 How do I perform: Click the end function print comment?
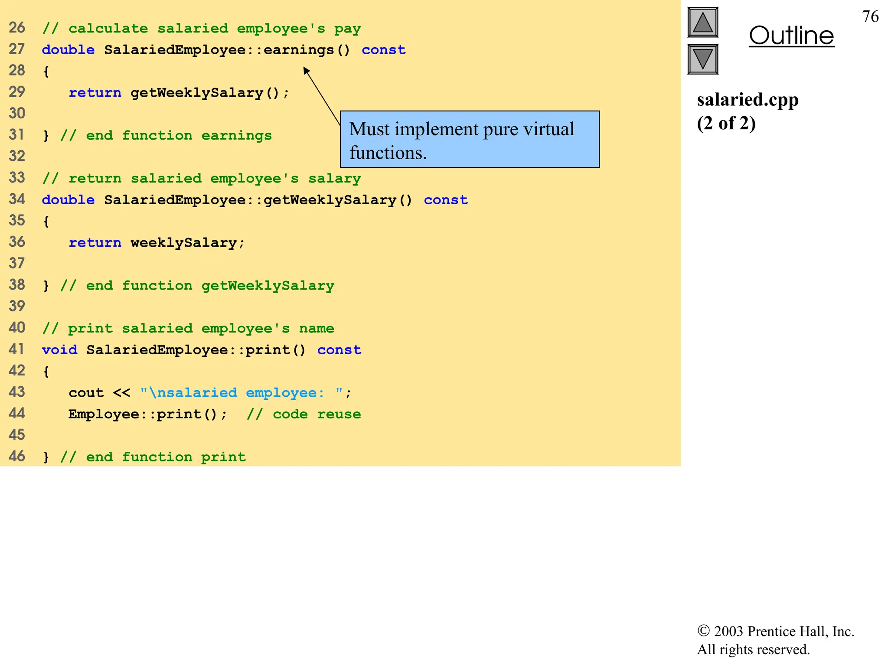click(x=153, y=457)
